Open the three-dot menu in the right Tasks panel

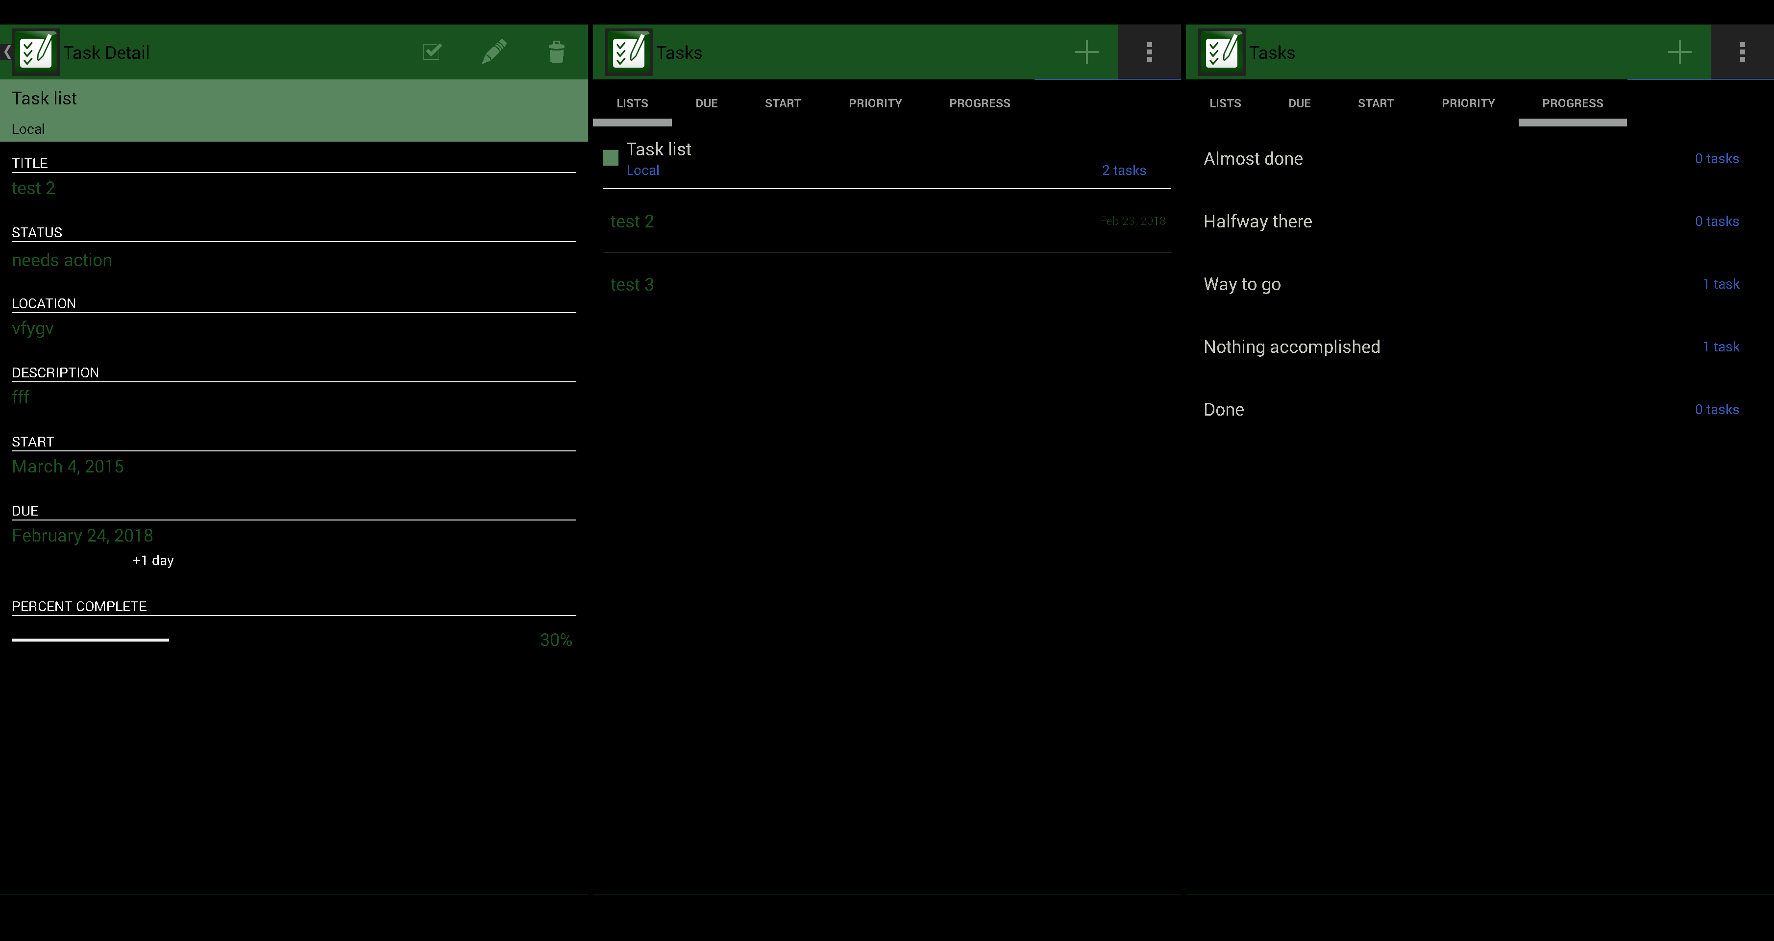[1742, 51]
